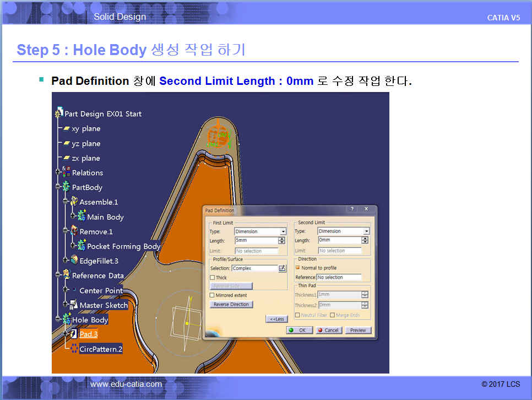Toggle the Normal to profile checkbox
The image size is (532, 400).
(x=298, y=268)
